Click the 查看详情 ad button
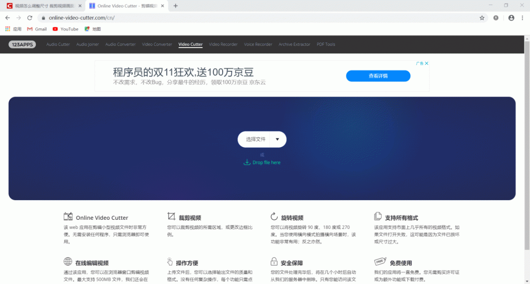This screenshot has width=530, height=284. click(378, 76)
